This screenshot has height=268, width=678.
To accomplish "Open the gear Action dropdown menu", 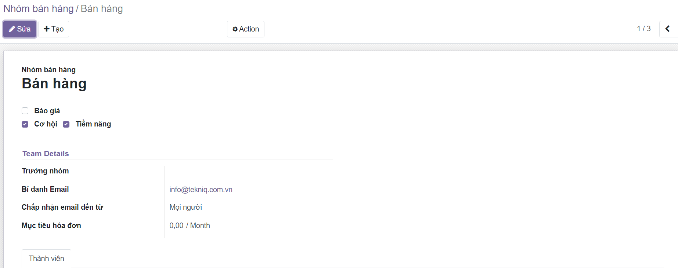I will coord(246,29).
